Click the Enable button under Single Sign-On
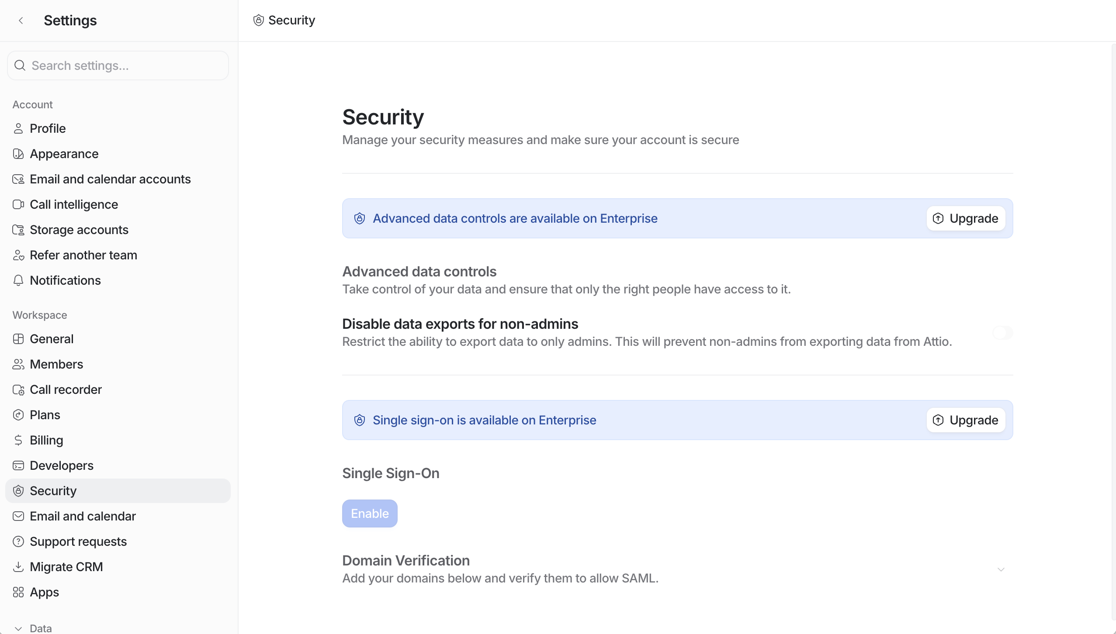This screenshot has height=634, width=1116. [x=369, y=513]
